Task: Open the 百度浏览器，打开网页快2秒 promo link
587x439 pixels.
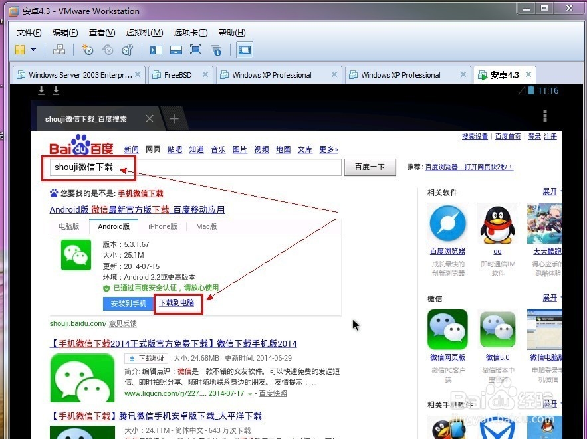Action: (469, 167)
